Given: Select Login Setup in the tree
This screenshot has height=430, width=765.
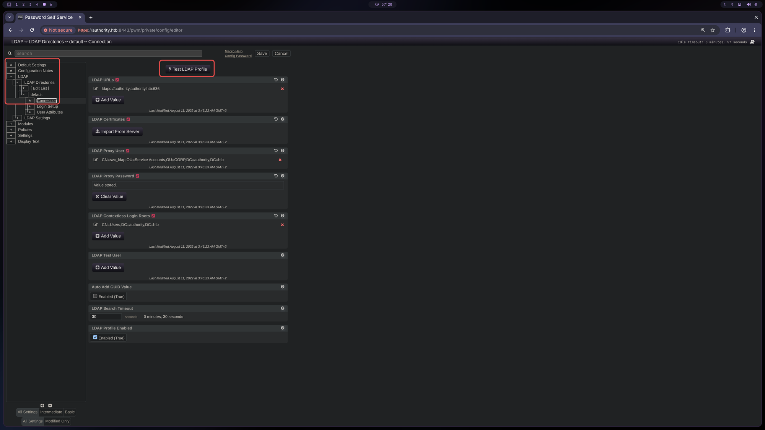Looking at the screenshot, I should pyautogui.click(x=47, y=107).
